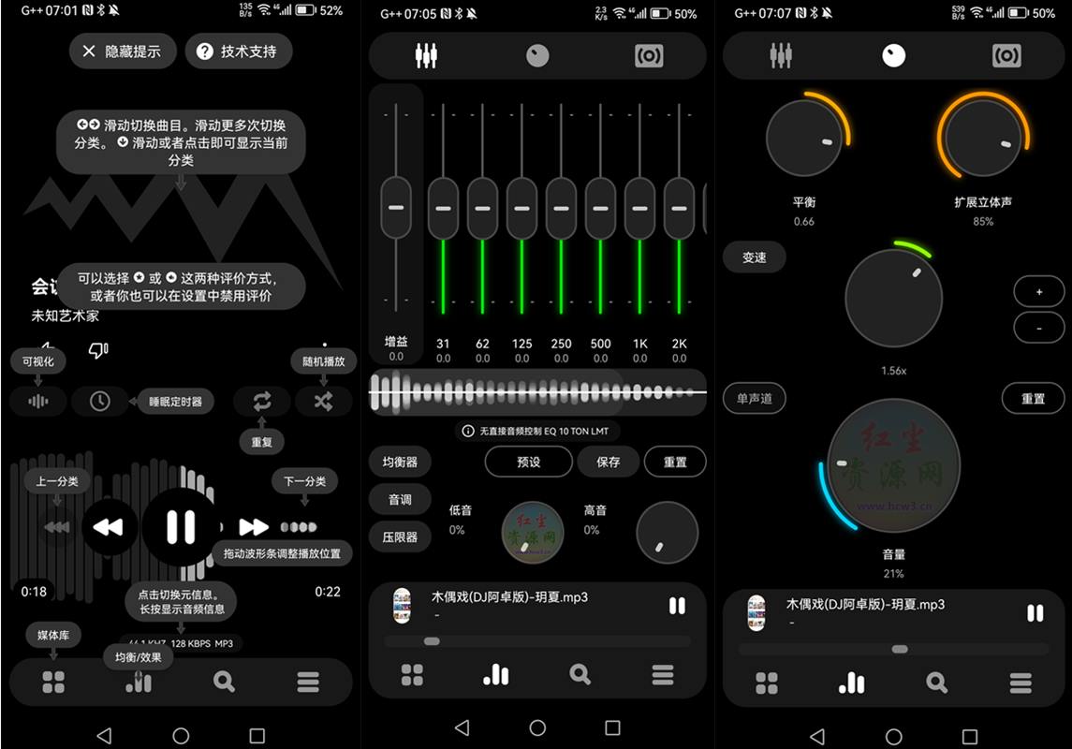The width and height of the screenshot is (1072, 749).
Task: Jump to previous category triple-arrow icon
Action: (x=57, y=527)
